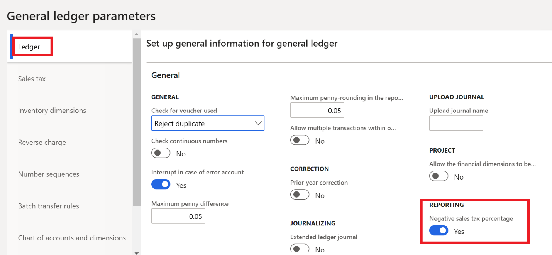Click Maximum penny difference field
The height and width of the screenshot is (255, 552).
point(178,216)
